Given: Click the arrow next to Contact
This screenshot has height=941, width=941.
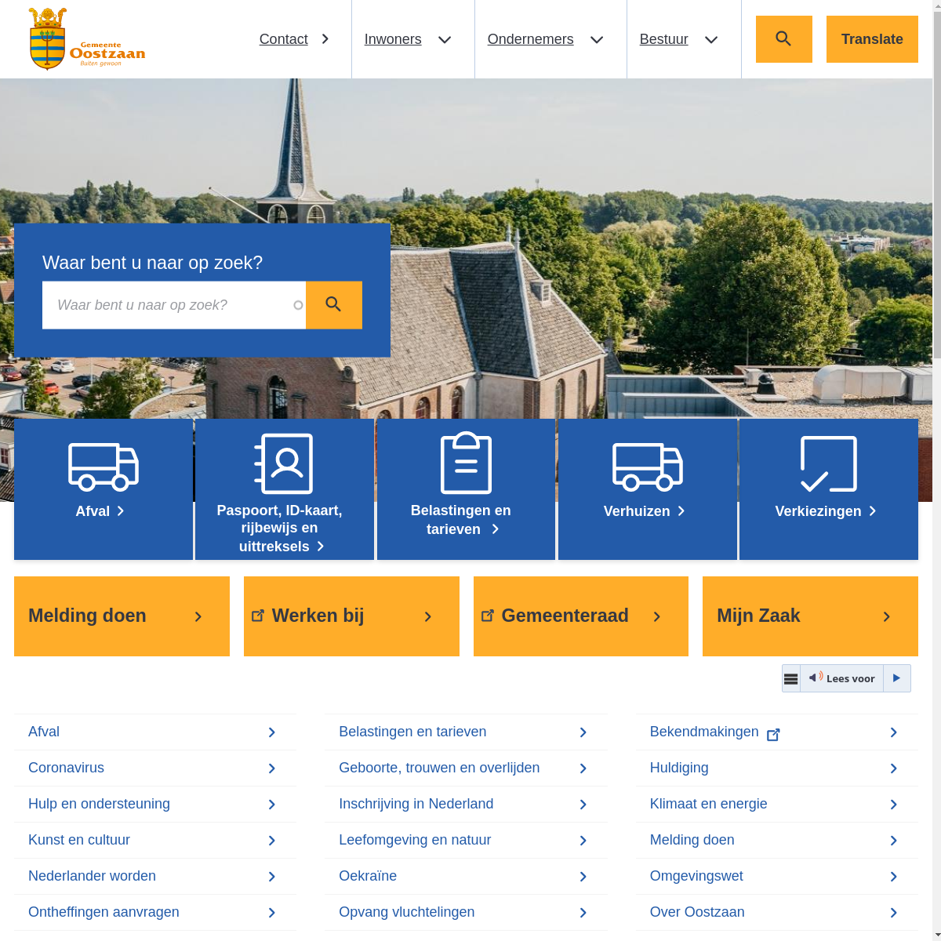Looking at the screenshot, I should click(325, 39).
